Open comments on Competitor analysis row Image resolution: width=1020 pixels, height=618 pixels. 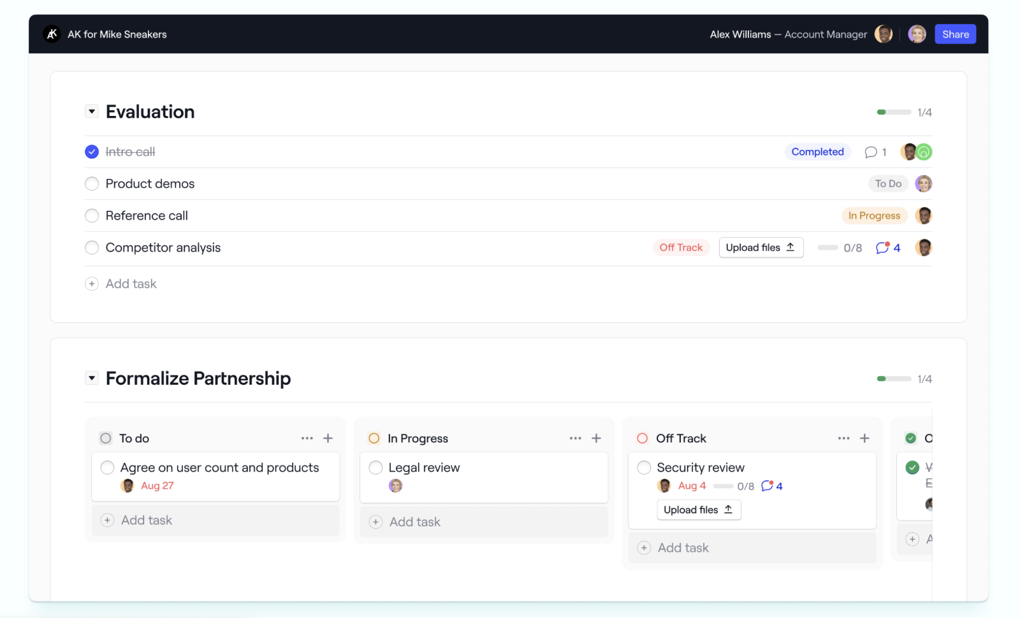pos(888,248)
